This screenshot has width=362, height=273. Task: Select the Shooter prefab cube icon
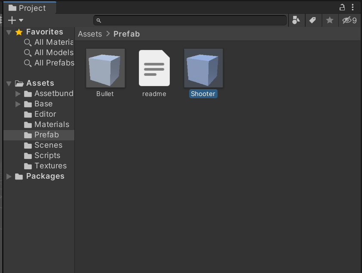click(x=203, y=68)
